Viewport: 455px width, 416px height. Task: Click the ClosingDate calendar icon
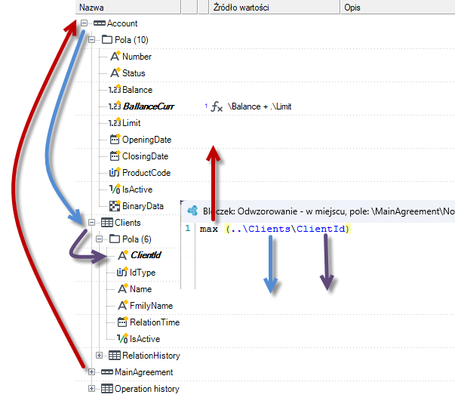pyautogui.click(x=115, y=156)
